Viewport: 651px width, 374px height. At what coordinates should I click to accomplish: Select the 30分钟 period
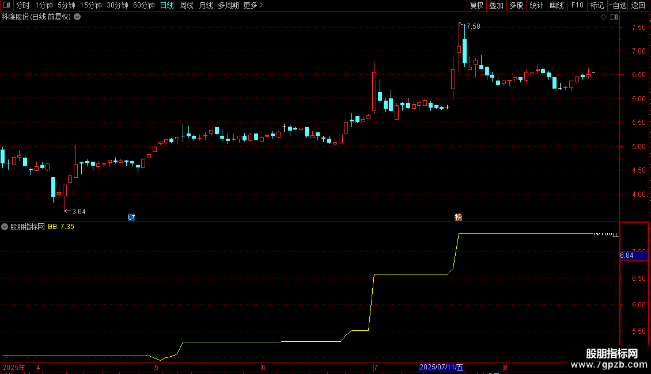(118, 5)
